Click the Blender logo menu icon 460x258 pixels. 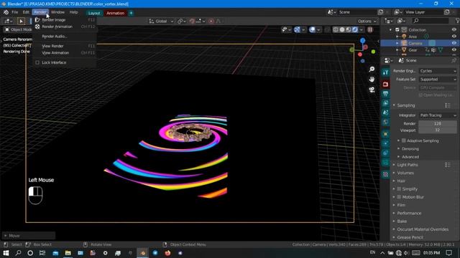(x=6, y=12)
